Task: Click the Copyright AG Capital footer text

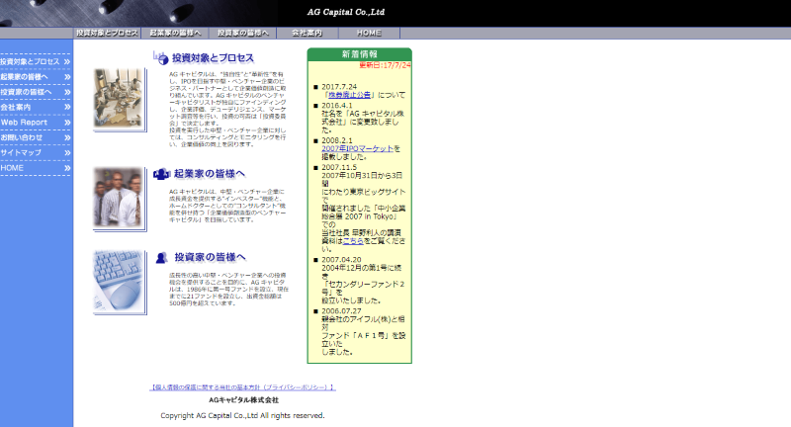Action: 242,415
